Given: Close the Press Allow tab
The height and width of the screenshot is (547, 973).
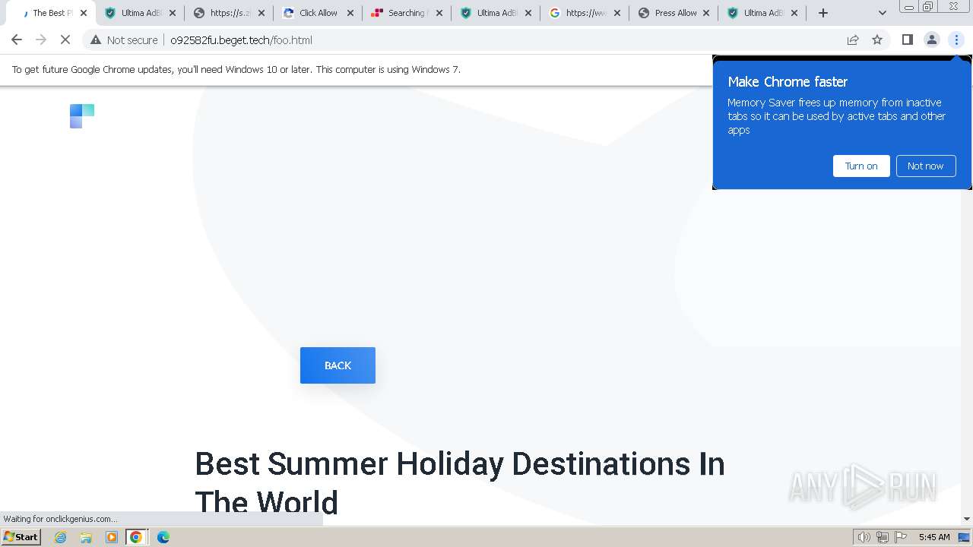Looking at the screenshot, I should [706, 13].
